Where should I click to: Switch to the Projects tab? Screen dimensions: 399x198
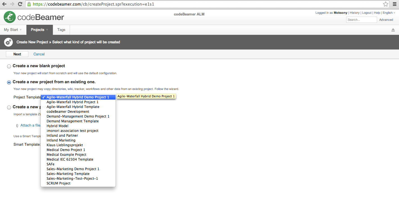tap(40, 30)
